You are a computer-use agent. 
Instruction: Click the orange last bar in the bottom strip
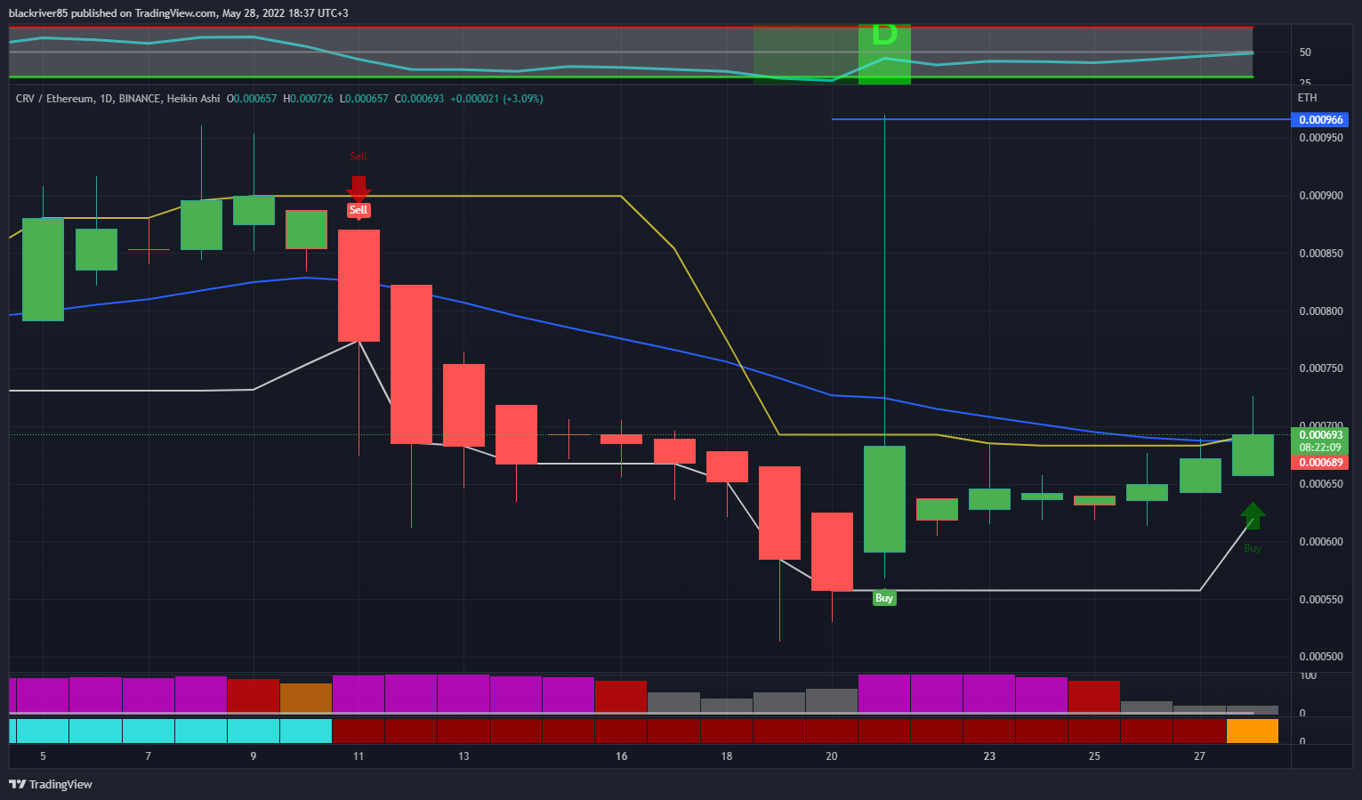point(1253,731)
